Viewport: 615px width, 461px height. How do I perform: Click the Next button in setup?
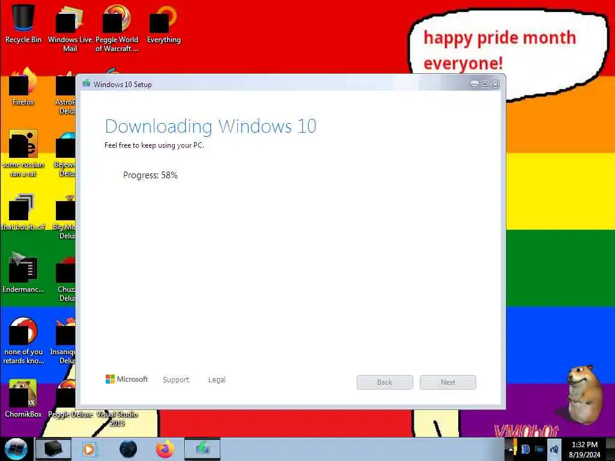pos(448,382)
